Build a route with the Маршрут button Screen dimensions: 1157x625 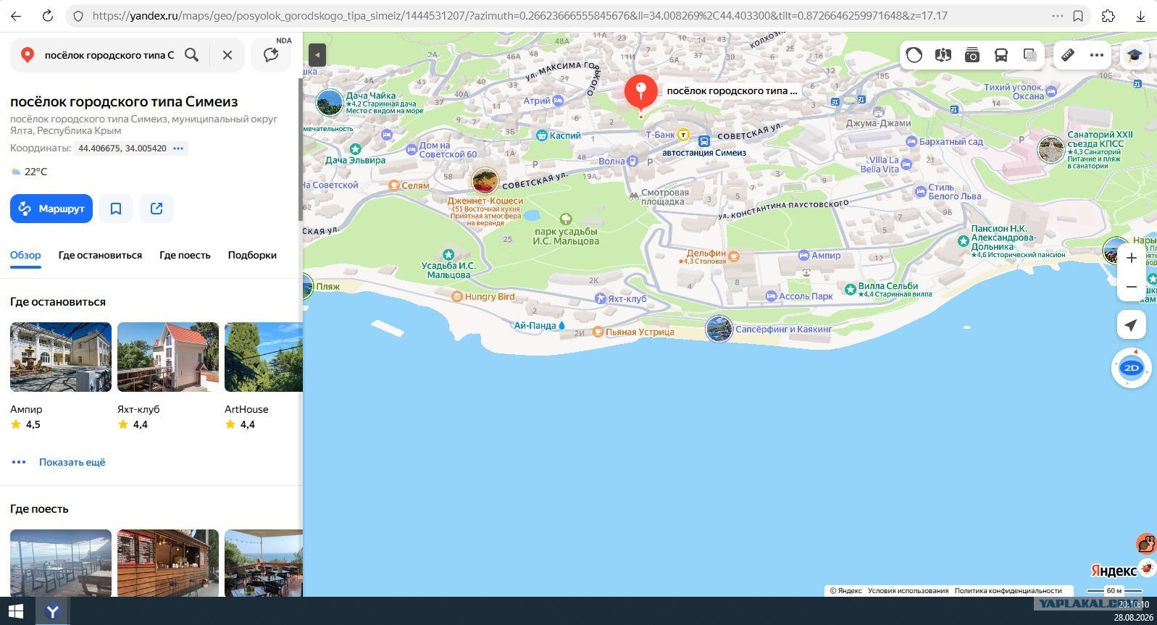pos(51,209)
